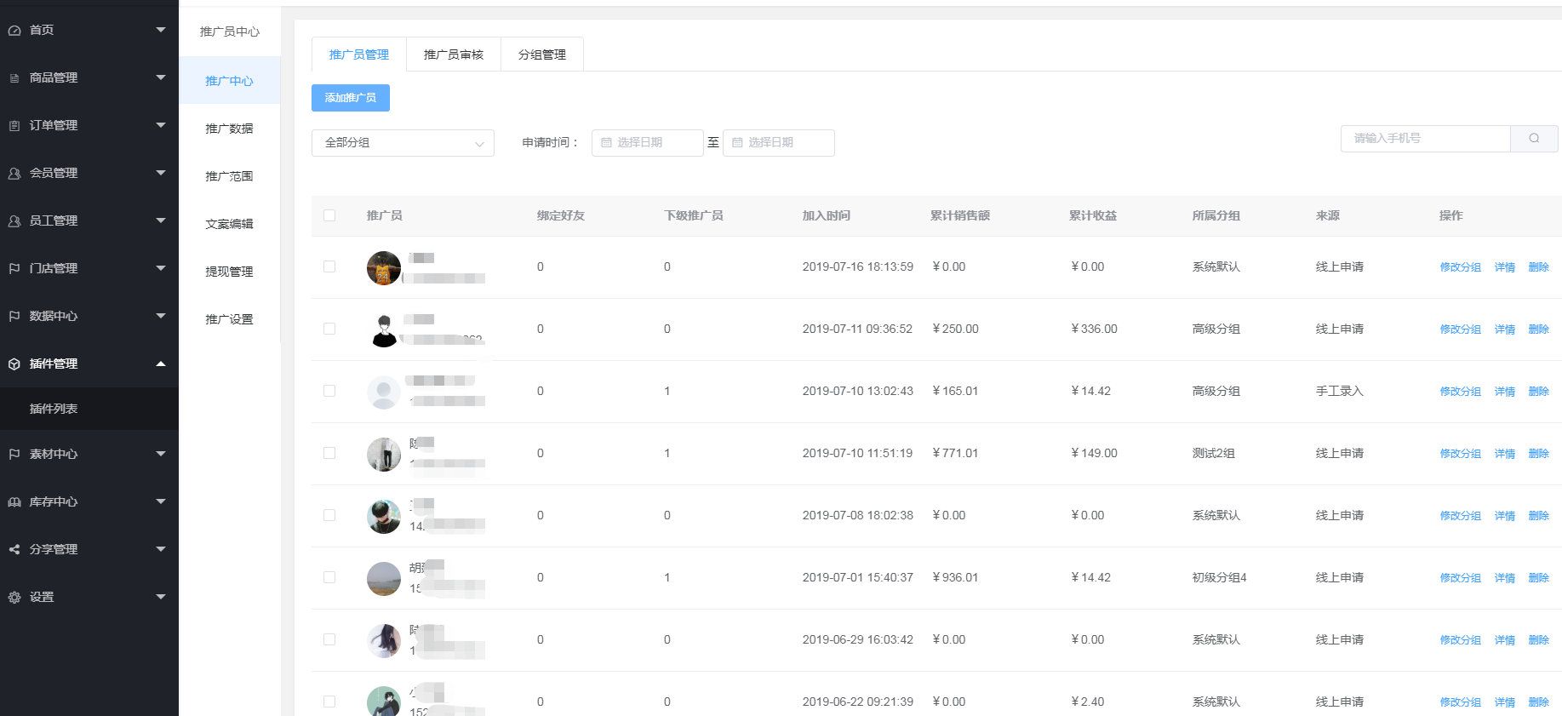This screenshot has height=716, width=1562.
Task: Check the row dated 2019-07-10 11:51:19
Action: pos(329,453)
